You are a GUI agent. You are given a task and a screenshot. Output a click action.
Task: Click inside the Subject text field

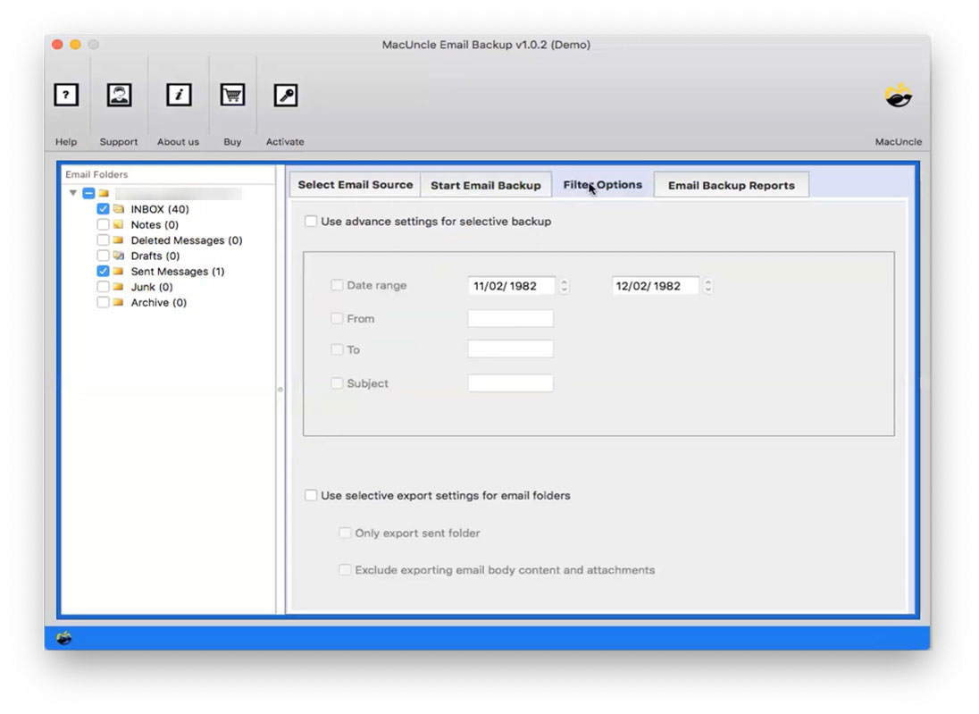click(510, 382)
